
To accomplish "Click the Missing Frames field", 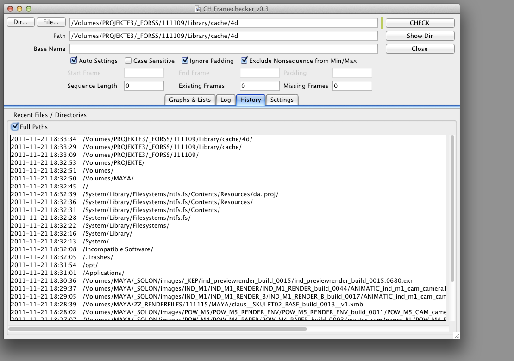I will pyautogui.click(x=352, y=86).
